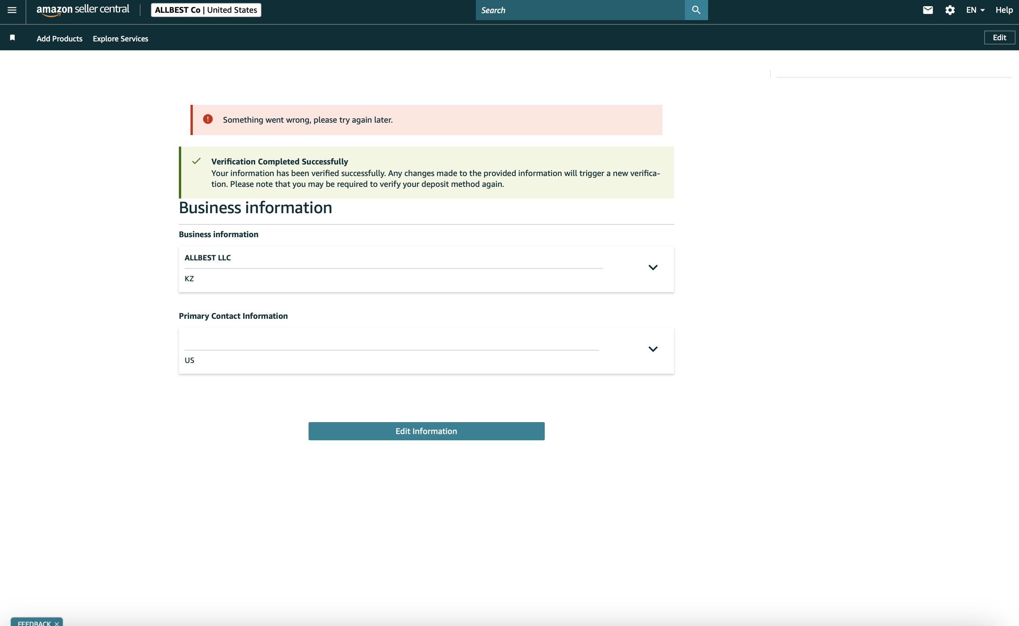Click the KZ country code text
Viewport: 1019px width, 626px height.
[x=189, y=279]
